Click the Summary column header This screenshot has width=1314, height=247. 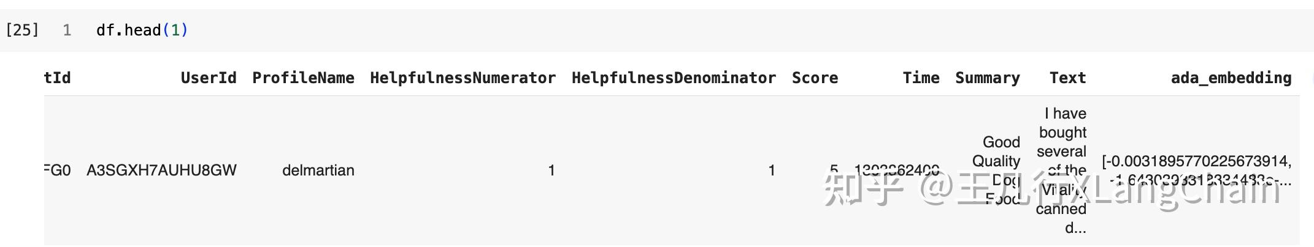point(987,78)
